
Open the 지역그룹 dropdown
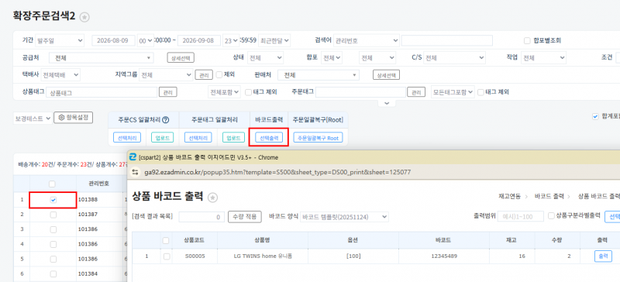point(166,74)
